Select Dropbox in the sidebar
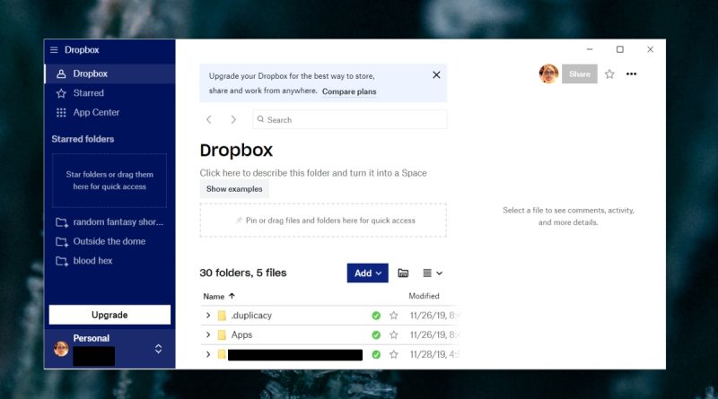 (109, 74)
